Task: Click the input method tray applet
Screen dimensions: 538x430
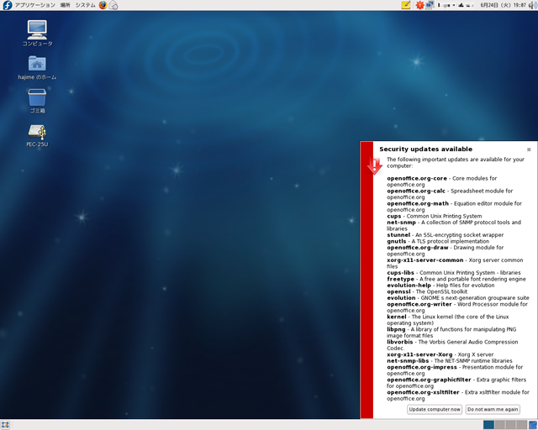Action: (x=456, y=5)
